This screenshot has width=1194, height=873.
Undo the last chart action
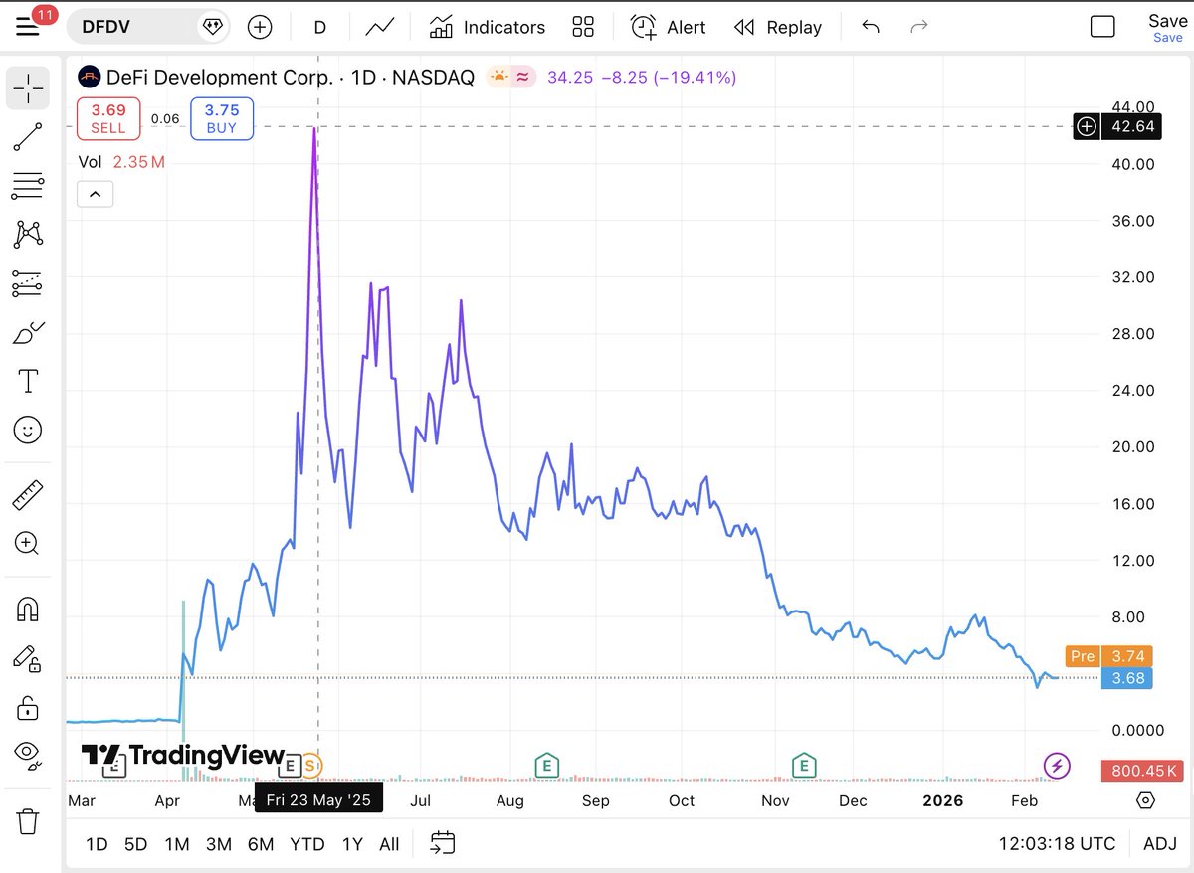tap(871, 27)
